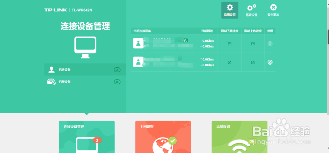
Task: Click the first device avatar icon
Action: [138, 43]
